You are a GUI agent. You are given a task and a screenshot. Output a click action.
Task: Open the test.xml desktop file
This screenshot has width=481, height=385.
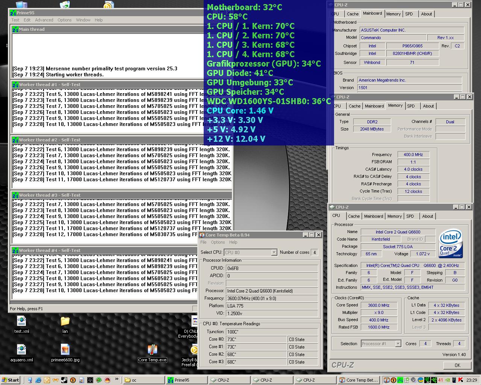pyautogui.click(x=21, y=321)
